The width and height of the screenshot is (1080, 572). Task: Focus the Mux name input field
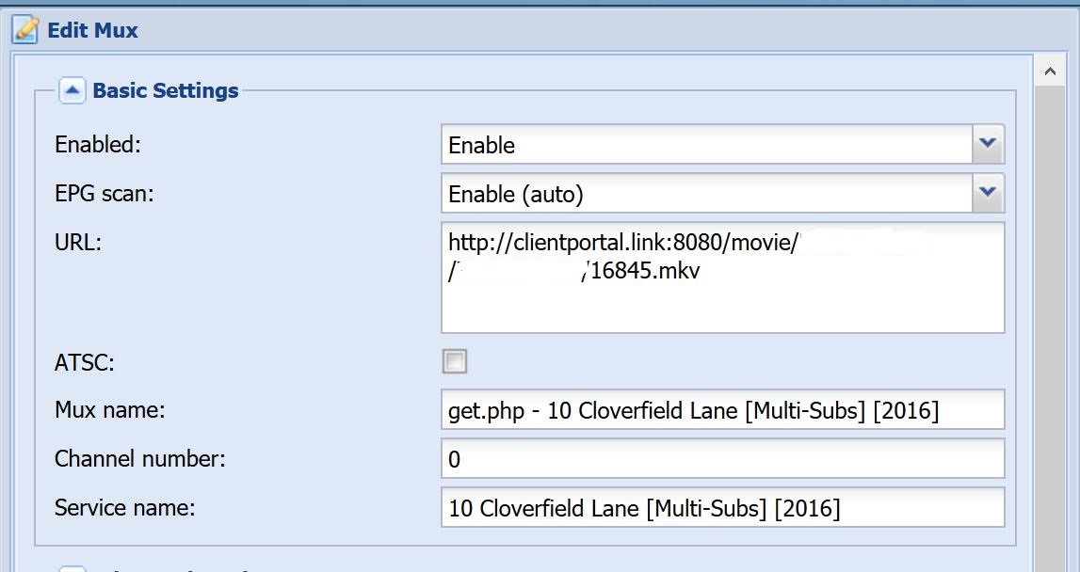(722, 409)
